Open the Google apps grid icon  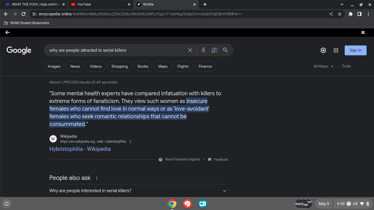click(x=336, y=50)
